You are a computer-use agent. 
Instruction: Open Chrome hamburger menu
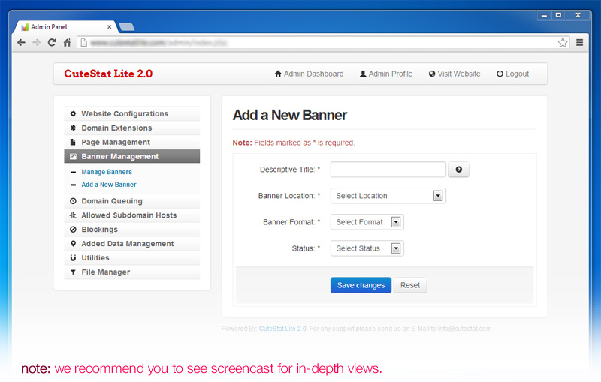(x=579, y=43)
